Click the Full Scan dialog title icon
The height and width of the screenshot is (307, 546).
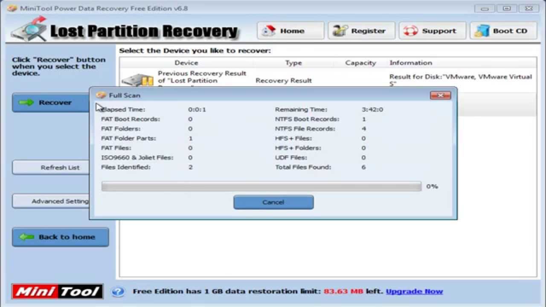tap(101, 95)
